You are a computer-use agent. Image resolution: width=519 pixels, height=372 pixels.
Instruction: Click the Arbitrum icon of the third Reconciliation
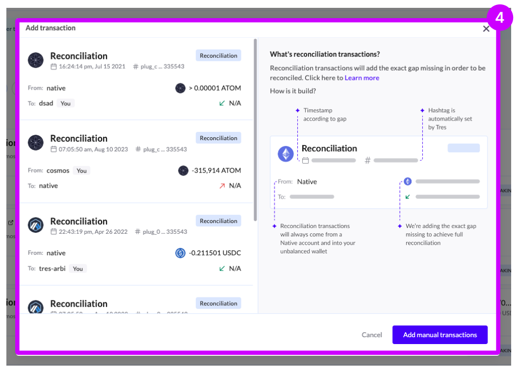click(x=36, y=225)
